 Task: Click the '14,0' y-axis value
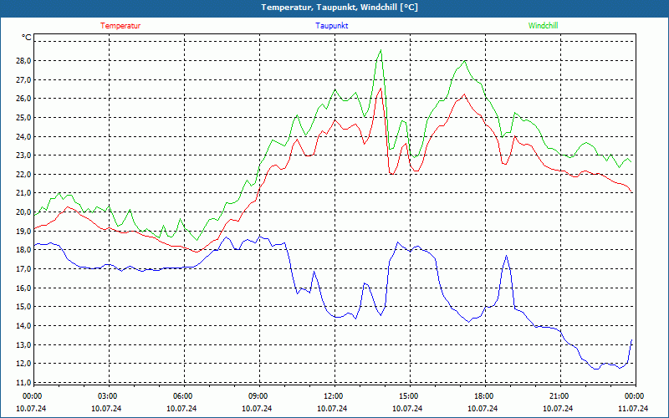coord(23,325)
